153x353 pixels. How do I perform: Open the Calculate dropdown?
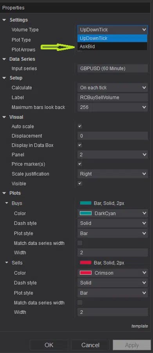[113, 88]
